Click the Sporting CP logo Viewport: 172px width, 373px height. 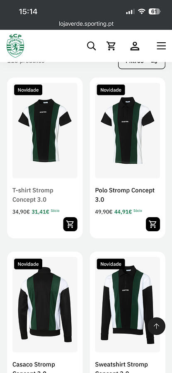15,46
